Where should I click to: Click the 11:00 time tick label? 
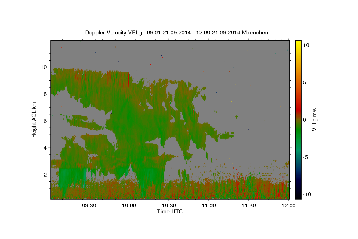[x=209, y=206]
